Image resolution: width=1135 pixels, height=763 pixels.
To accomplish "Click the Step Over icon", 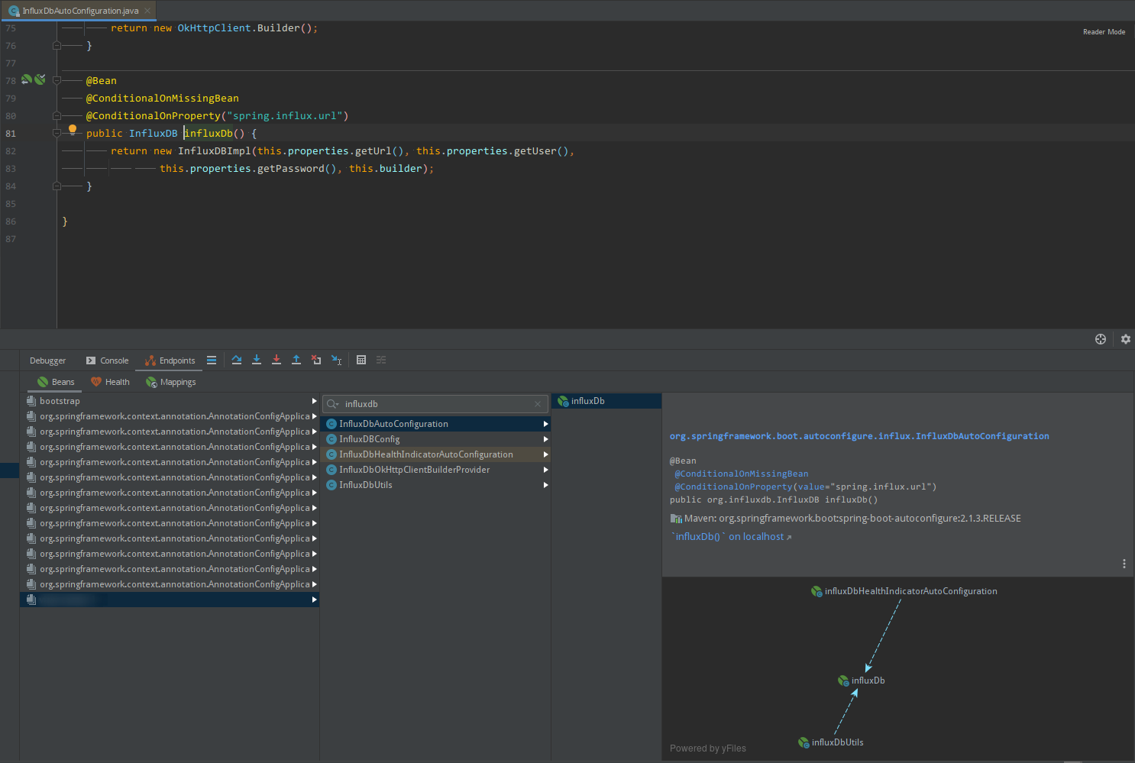I will [237, 360].
